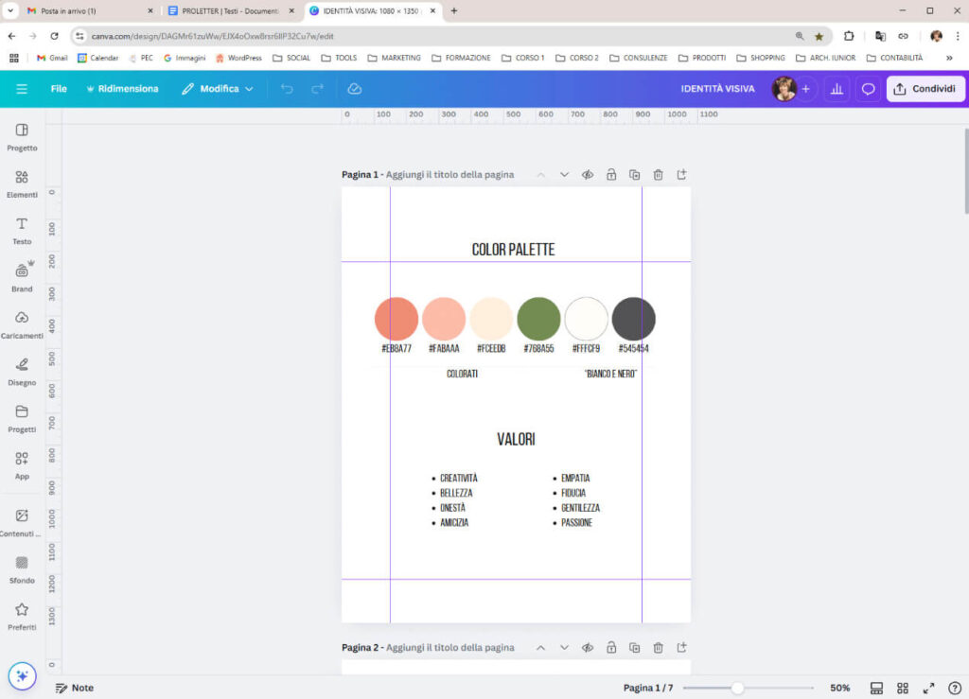Open the Brand panel
The width and height of the screenshot is (969, 699).
click(x=23, y=278)
